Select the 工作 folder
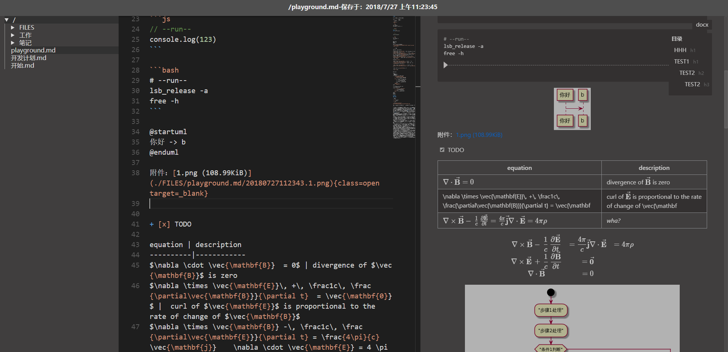The height and width of the screenshot is (352, 728). point(25,35)
